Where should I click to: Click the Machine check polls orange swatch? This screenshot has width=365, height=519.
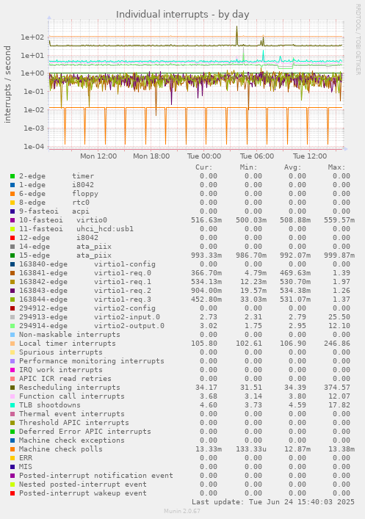12,449
